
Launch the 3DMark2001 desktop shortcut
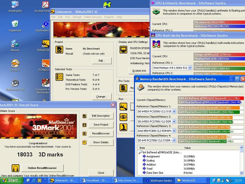(44, 45)
